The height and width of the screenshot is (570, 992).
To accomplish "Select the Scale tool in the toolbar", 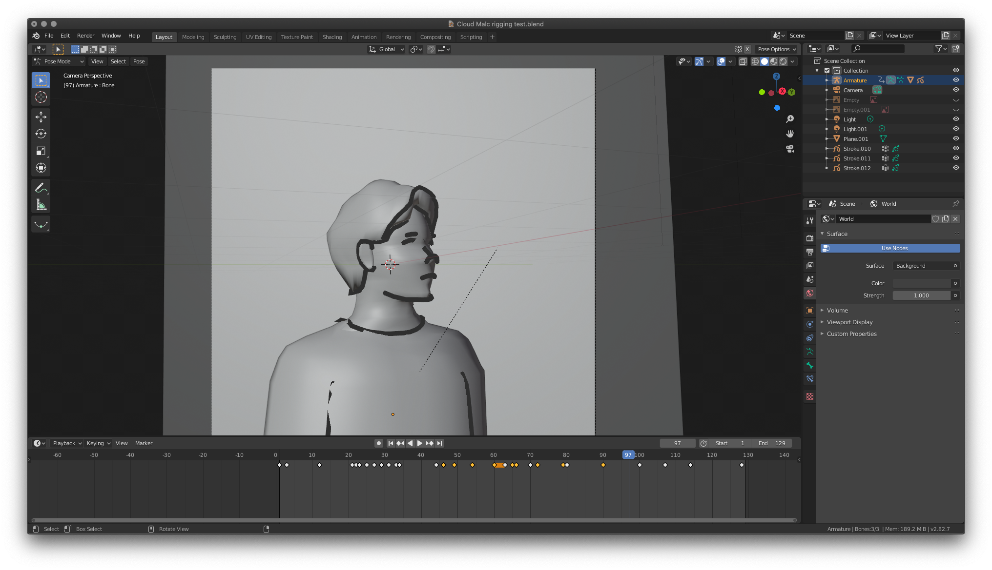I will tap(41, 151).
